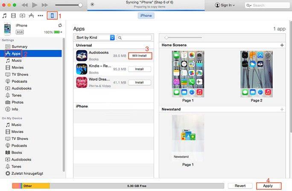
Task: Open the Sort by Kind dropdown
Action: 95,38
